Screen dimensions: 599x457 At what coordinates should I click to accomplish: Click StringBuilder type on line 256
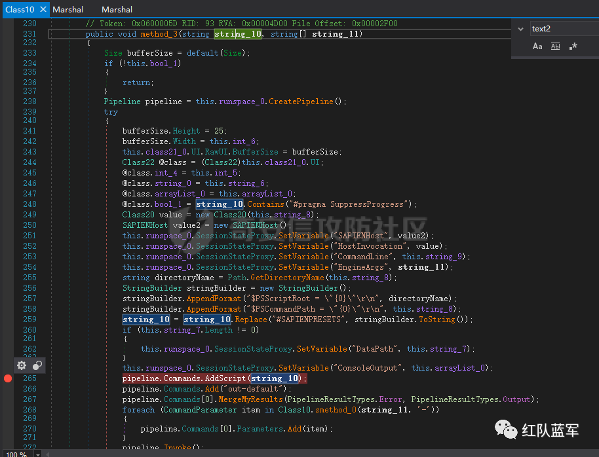pos(152,288)
